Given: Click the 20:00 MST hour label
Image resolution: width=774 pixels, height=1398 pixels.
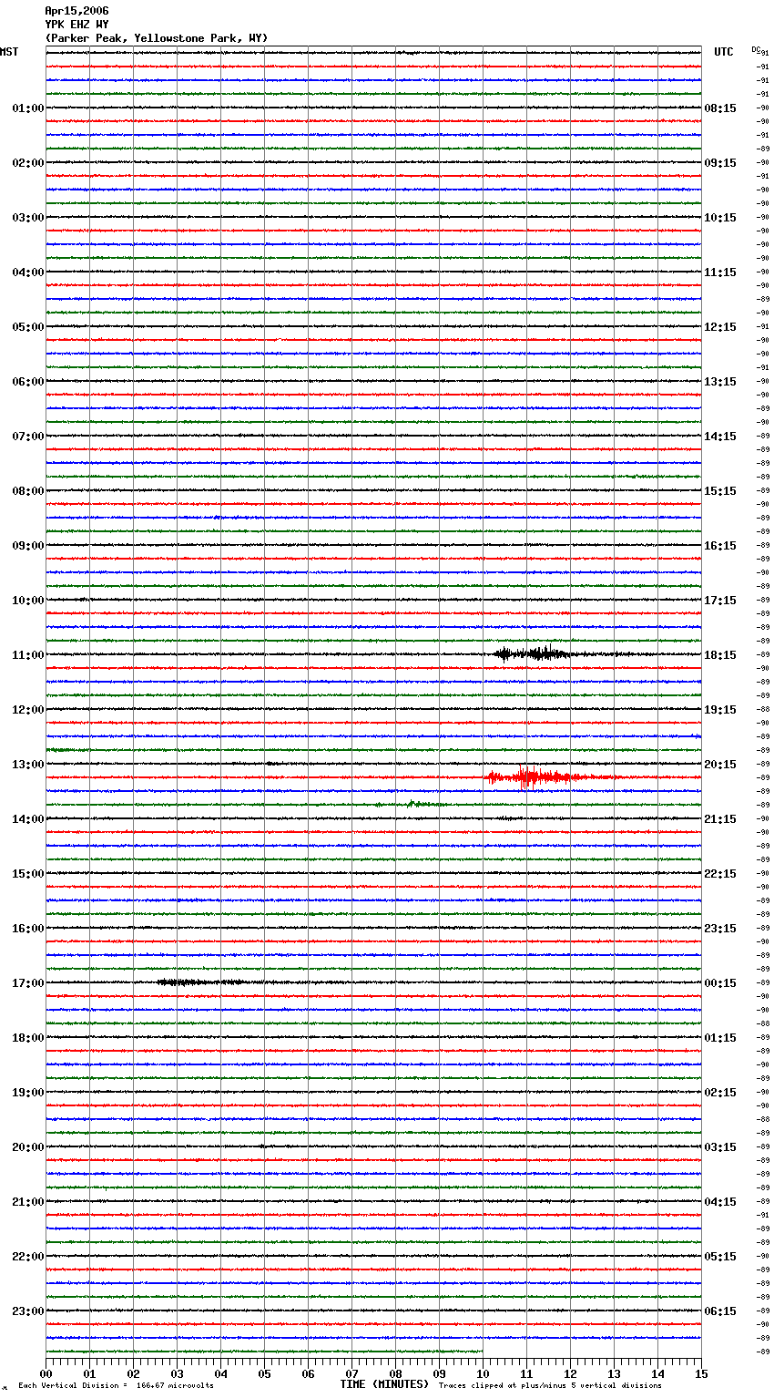Looking at the screenshot, I should [x=27, y=1147].
